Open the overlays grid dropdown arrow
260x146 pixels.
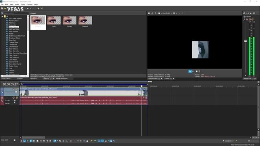click(177, 13)
